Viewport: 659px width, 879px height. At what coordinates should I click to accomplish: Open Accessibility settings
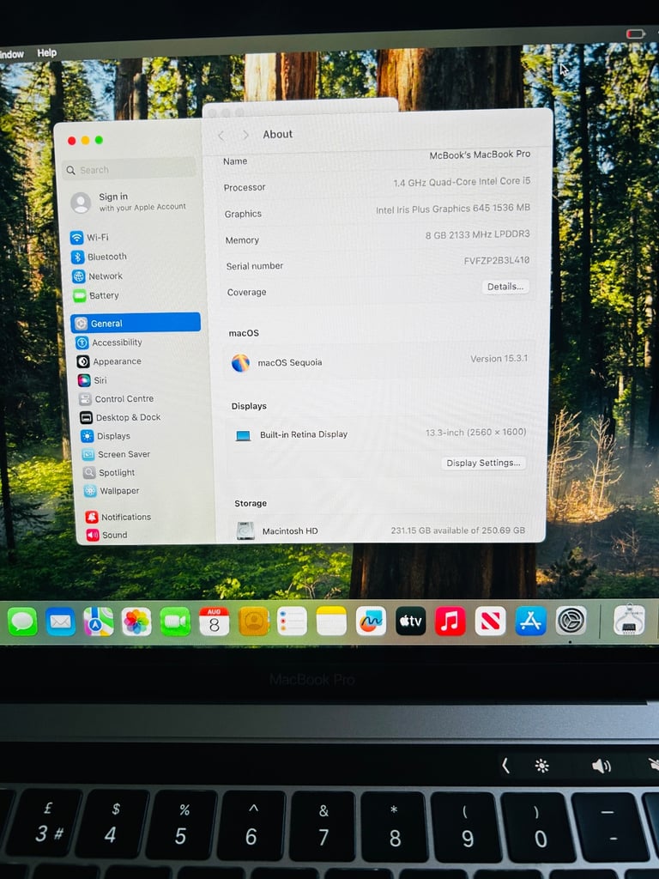[x=109, y=343]
